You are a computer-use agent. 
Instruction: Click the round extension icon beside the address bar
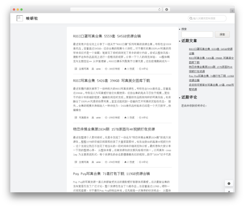pyautogui.click(x=167, y=10)
